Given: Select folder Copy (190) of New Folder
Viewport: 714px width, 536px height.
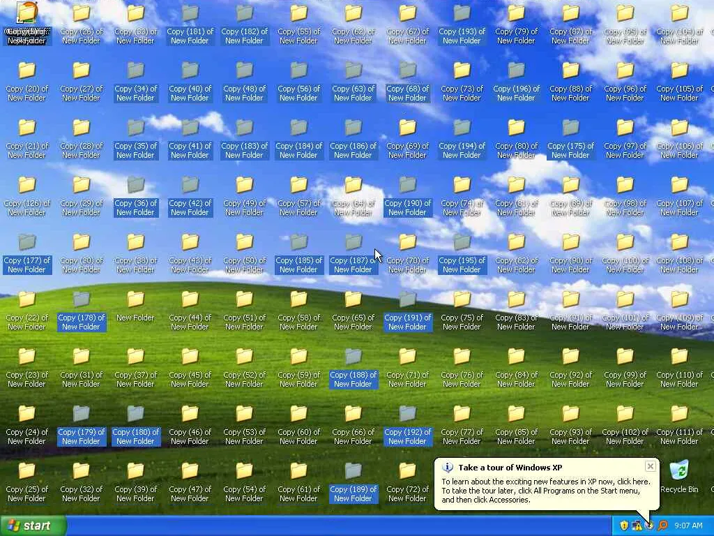Looking at the screenshot, I should (407, 196).
